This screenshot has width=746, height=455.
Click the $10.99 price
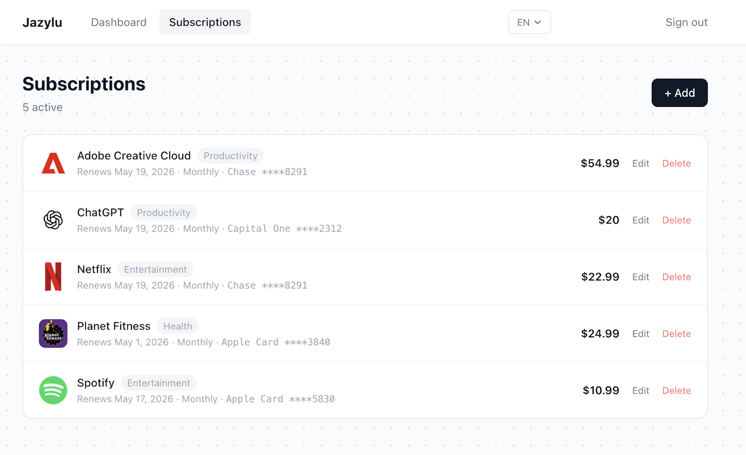601,391
